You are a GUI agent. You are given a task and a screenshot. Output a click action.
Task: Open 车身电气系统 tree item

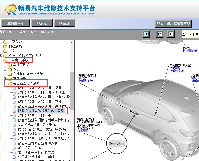pos(18,60)
